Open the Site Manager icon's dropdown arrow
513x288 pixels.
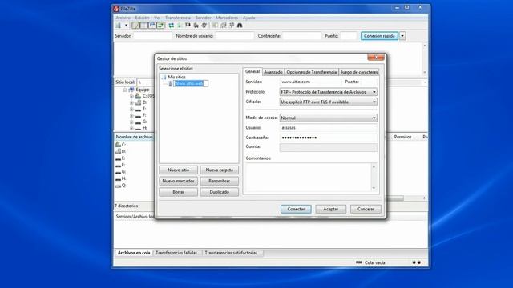[x=126, y=26]
